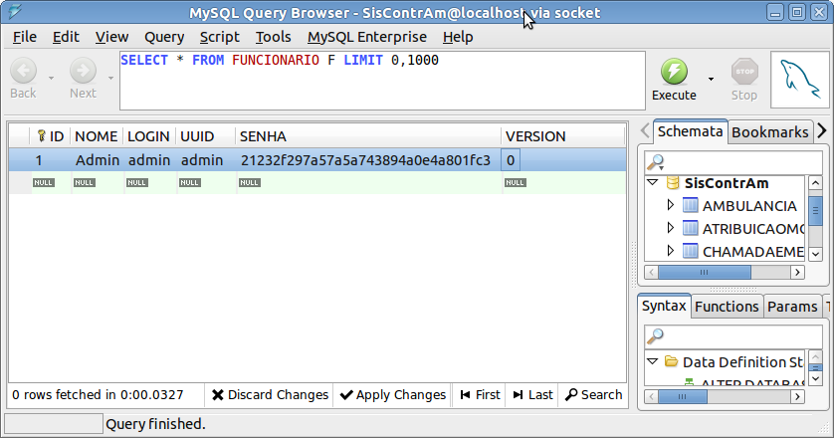Click the Syntax search magnifier icon
This screenshot has width=834, height=438.
tap(655, 335)
